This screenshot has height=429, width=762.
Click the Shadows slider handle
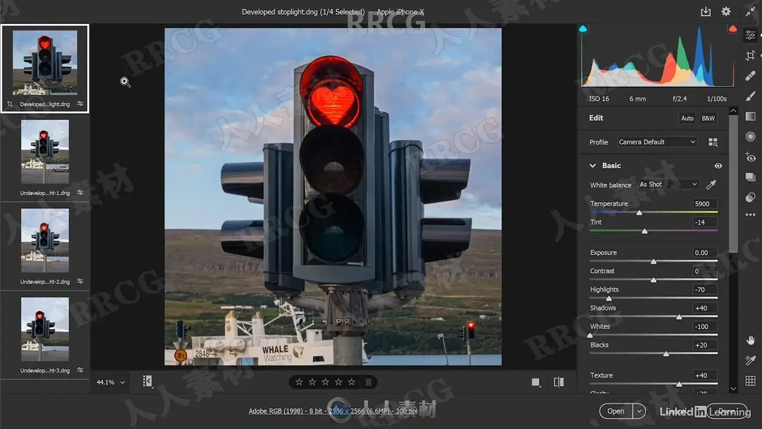(x=679, y=317)
